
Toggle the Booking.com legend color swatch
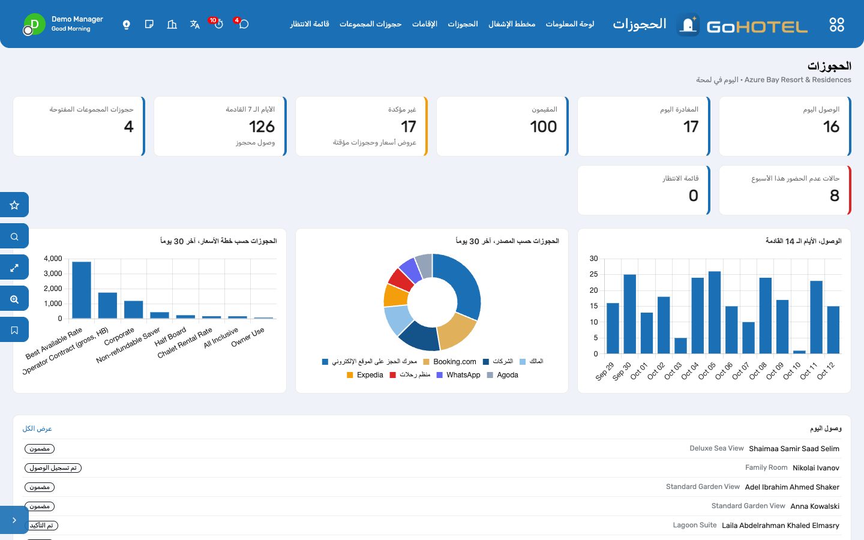(x=427, y=362)
